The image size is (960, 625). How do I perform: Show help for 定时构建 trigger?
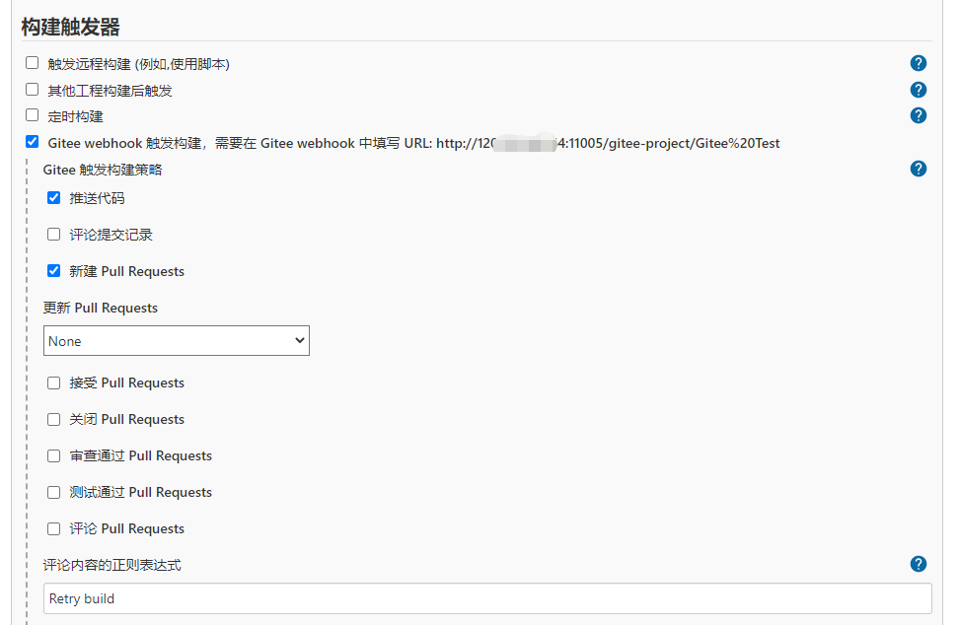[918, 115]
